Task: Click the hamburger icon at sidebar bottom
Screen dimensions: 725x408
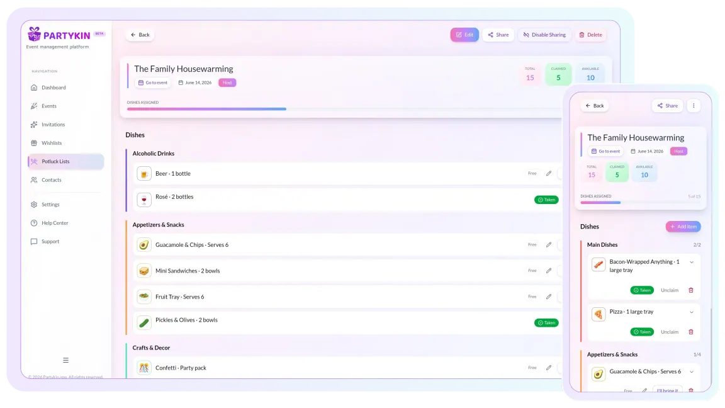Action: click(x=65, y=361)
